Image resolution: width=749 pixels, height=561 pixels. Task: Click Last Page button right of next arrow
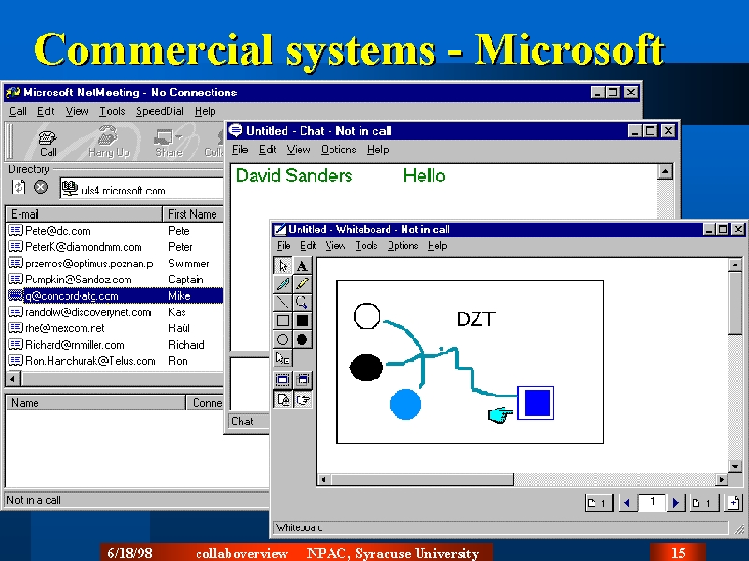pyautogui.click(x=704, y=503)
